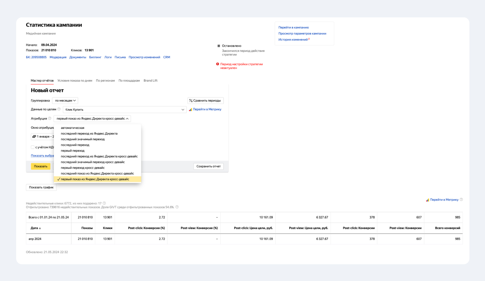
Task: Choose 'последний значимый переход' option
Action: tap(83, 139)
